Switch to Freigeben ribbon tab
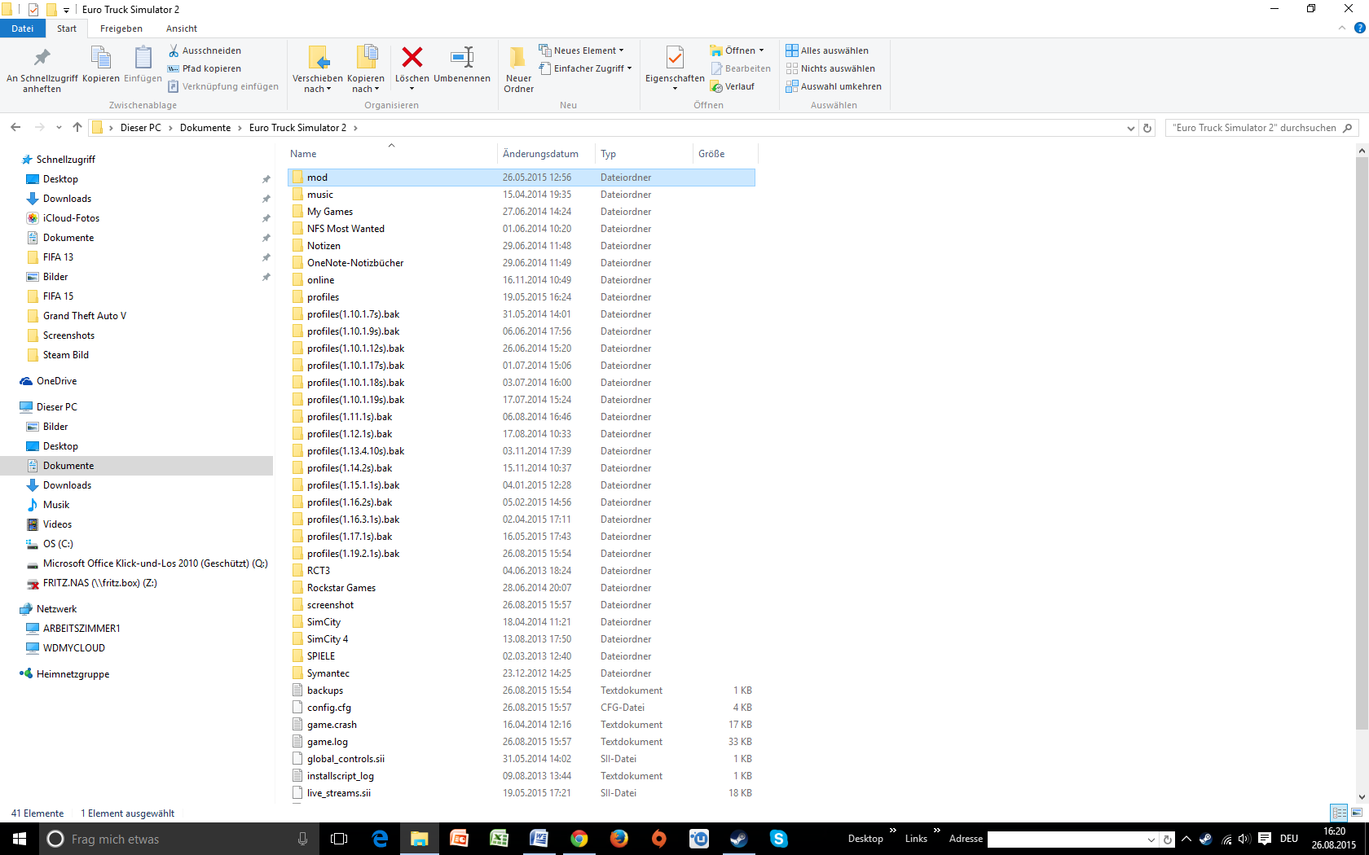This screenshot has width=1369, height=855. [x=121, y=28]
